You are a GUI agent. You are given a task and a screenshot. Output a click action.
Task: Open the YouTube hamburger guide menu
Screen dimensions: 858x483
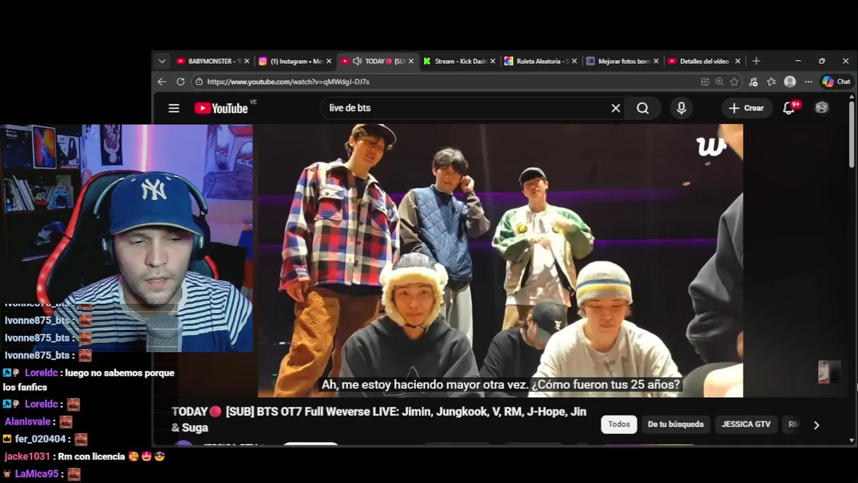pyautogui.click(x=174, y=108)
